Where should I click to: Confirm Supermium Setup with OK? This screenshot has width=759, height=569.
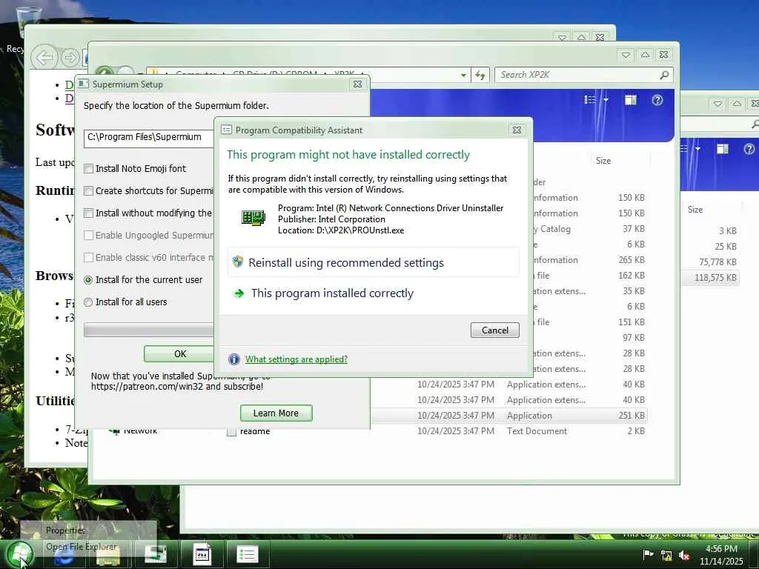point(179,353)
